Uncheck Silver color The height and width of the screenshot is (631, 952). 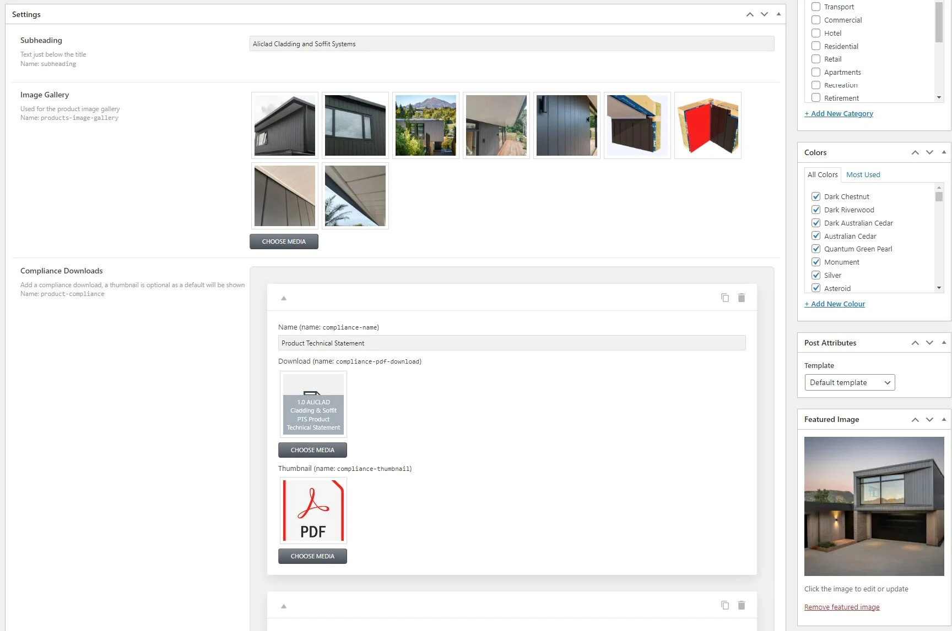click(x=816, y=275)
